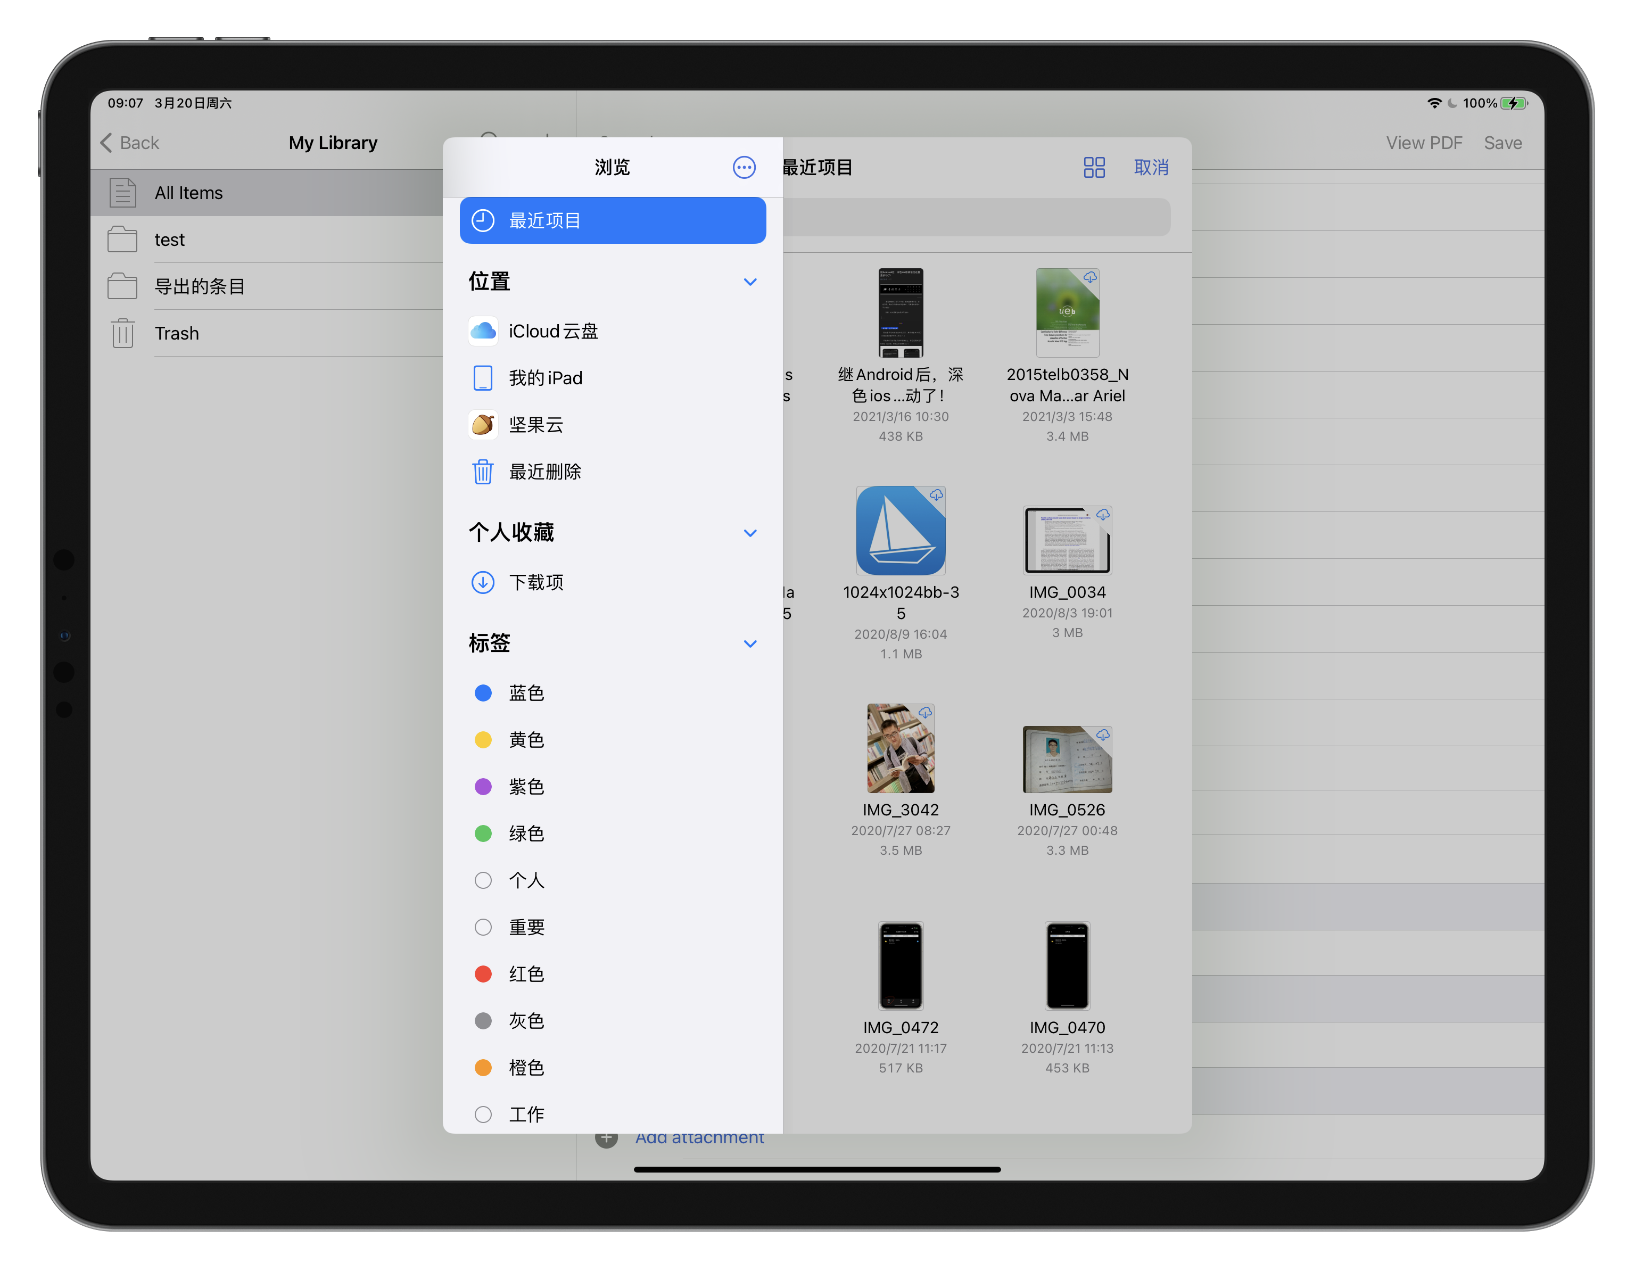Select the iCloud 云盘 cloud icon
Screen dimensions: 1635x1271
point(483,331)
